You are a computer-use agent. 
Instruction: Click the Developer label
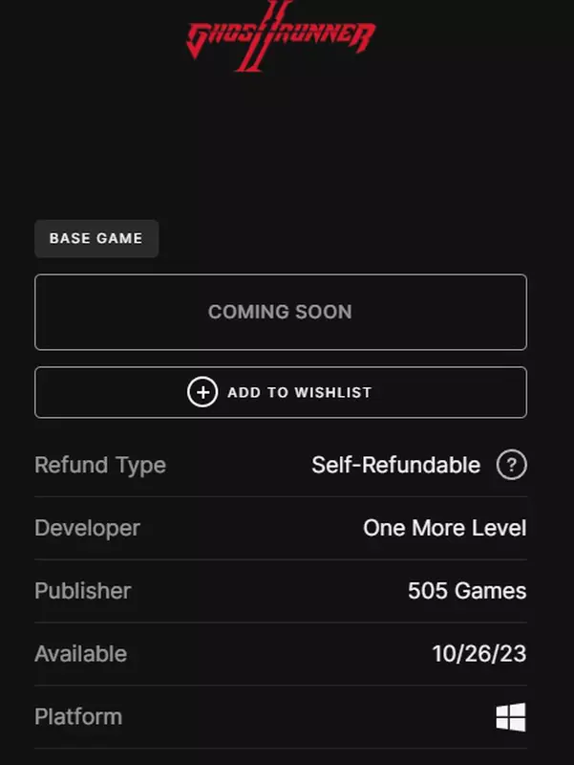[x=87, y=529]
